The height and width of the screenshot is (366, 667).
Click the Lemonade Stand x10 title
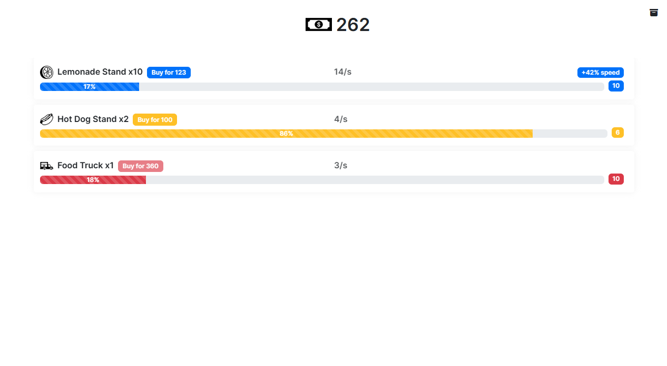[x=100, y=72]
